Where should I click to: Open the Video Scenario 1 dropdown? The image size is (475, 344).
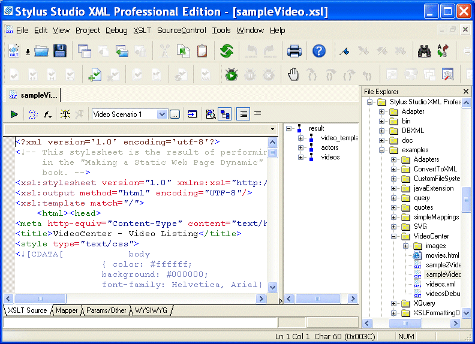[x=162, y=114]
